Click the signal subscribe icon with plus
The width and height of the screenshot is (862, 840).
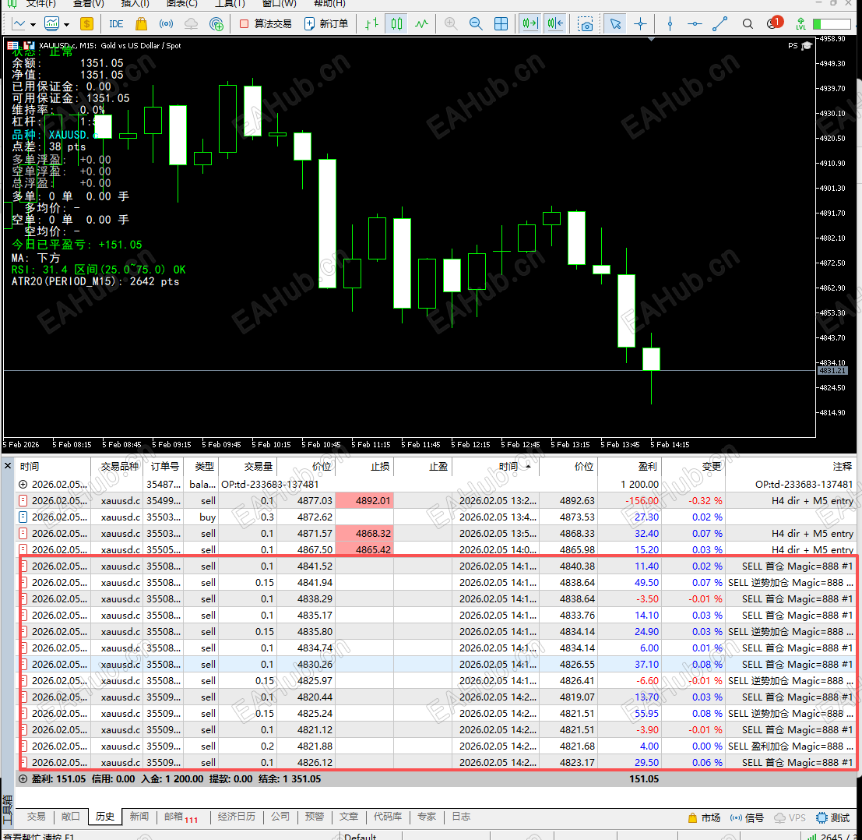click(x=216, y=23)
